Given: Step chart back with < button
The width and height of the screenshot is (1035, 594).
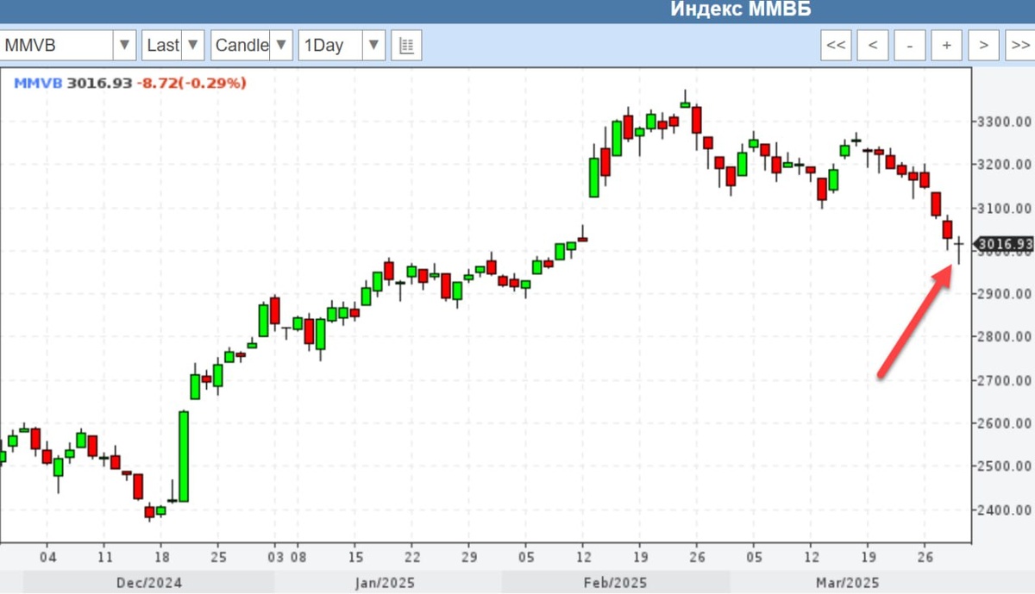Looking at the screenshot, I should tap(873, 45).
